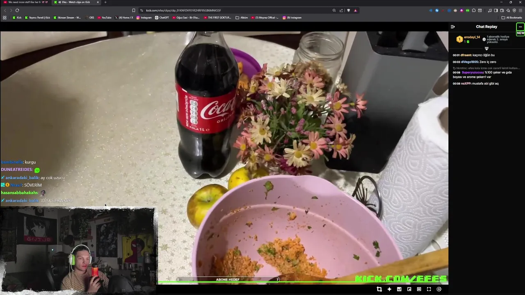Click the crop icon under the video
This screenshot has height=295, width=525.
379,289
